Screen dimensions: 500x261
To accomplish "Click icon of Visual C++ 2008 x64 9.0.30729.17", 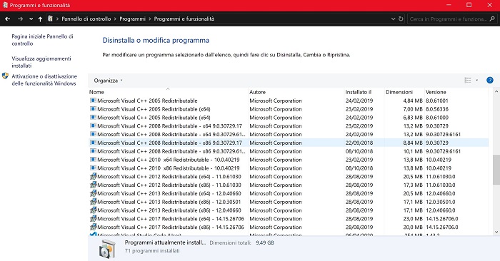I will coord(93,126).
